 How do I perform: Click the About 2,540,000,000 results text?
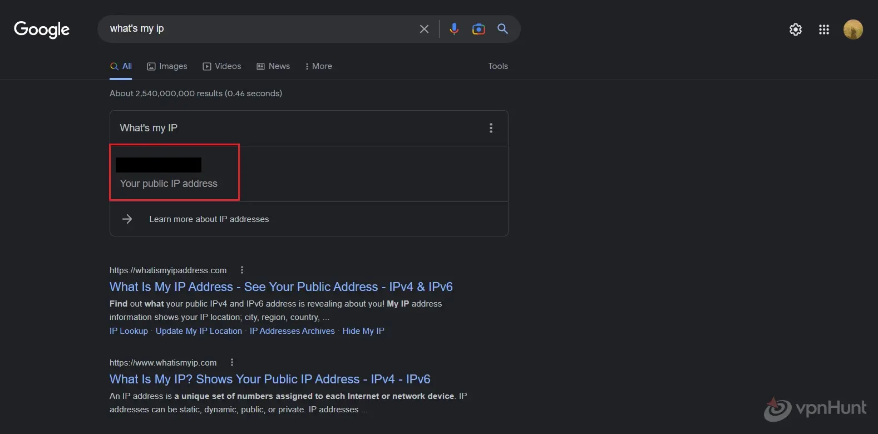196,93
